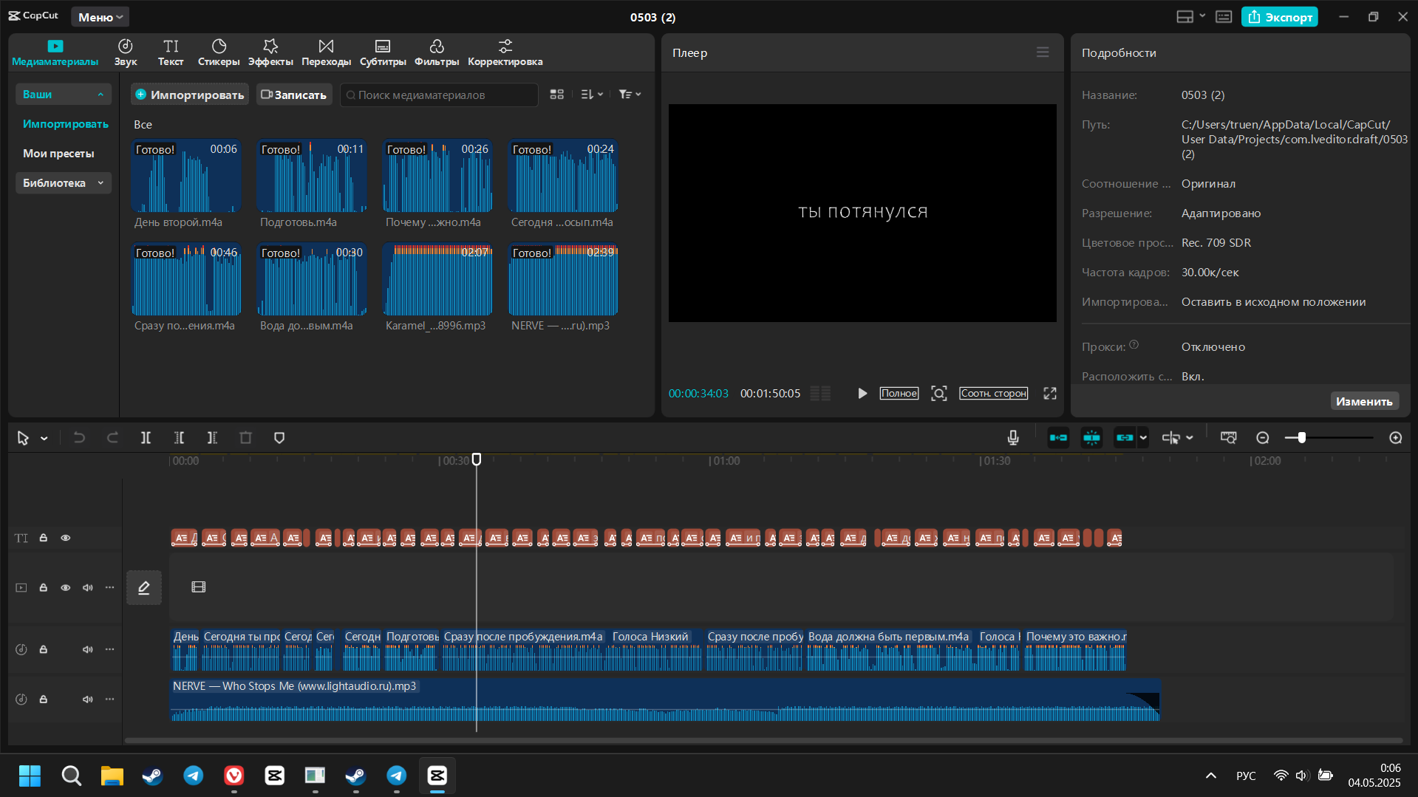Open the player fullscreen icon
This screenshot has height=797, width=1418.
tap(1050, 394)
